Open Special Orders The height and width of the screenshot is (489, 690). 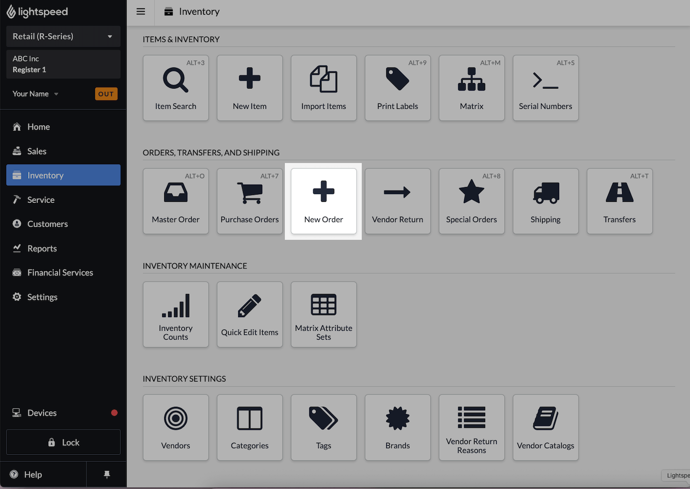coord(471,201)
